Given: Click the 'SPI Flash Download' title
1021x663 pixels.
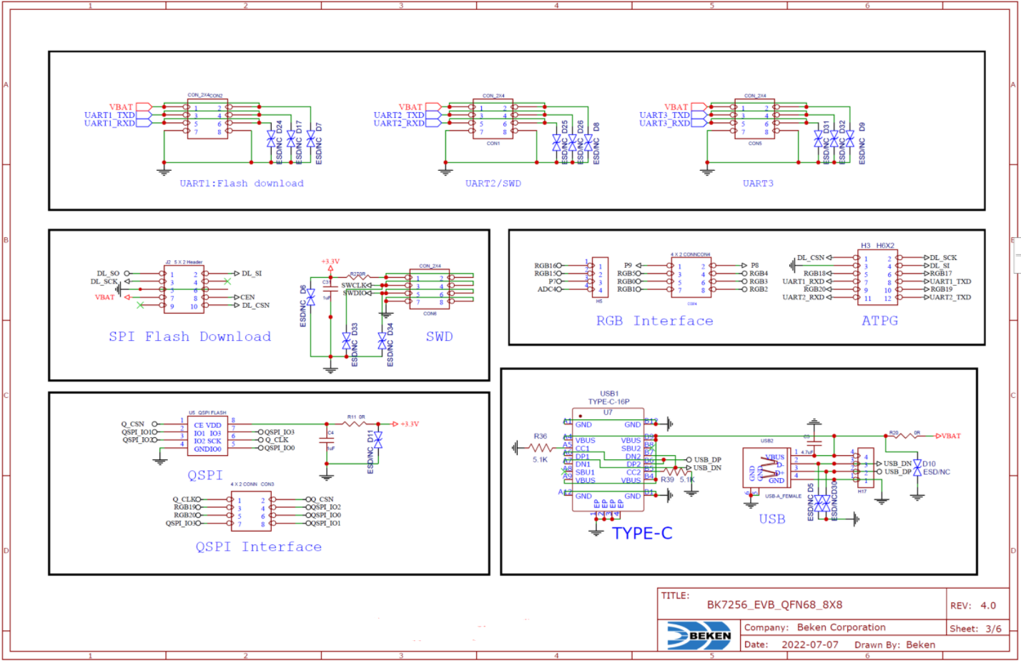Looking at the screenshot, I should click(190, 337).
